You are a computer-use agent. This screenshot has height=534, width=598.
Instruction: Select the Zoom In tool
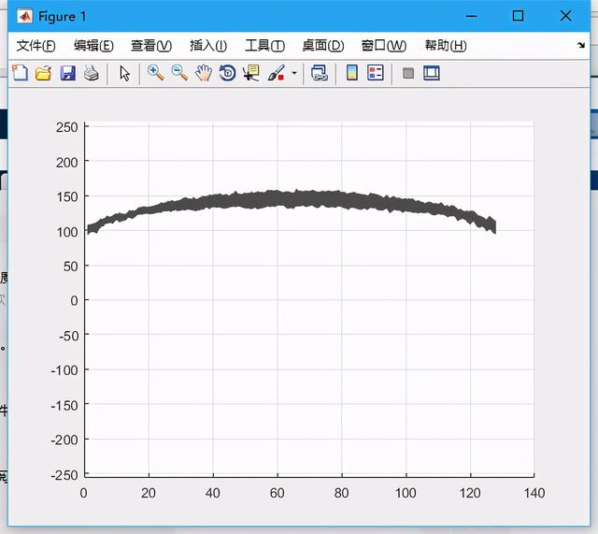pos(155,73)
